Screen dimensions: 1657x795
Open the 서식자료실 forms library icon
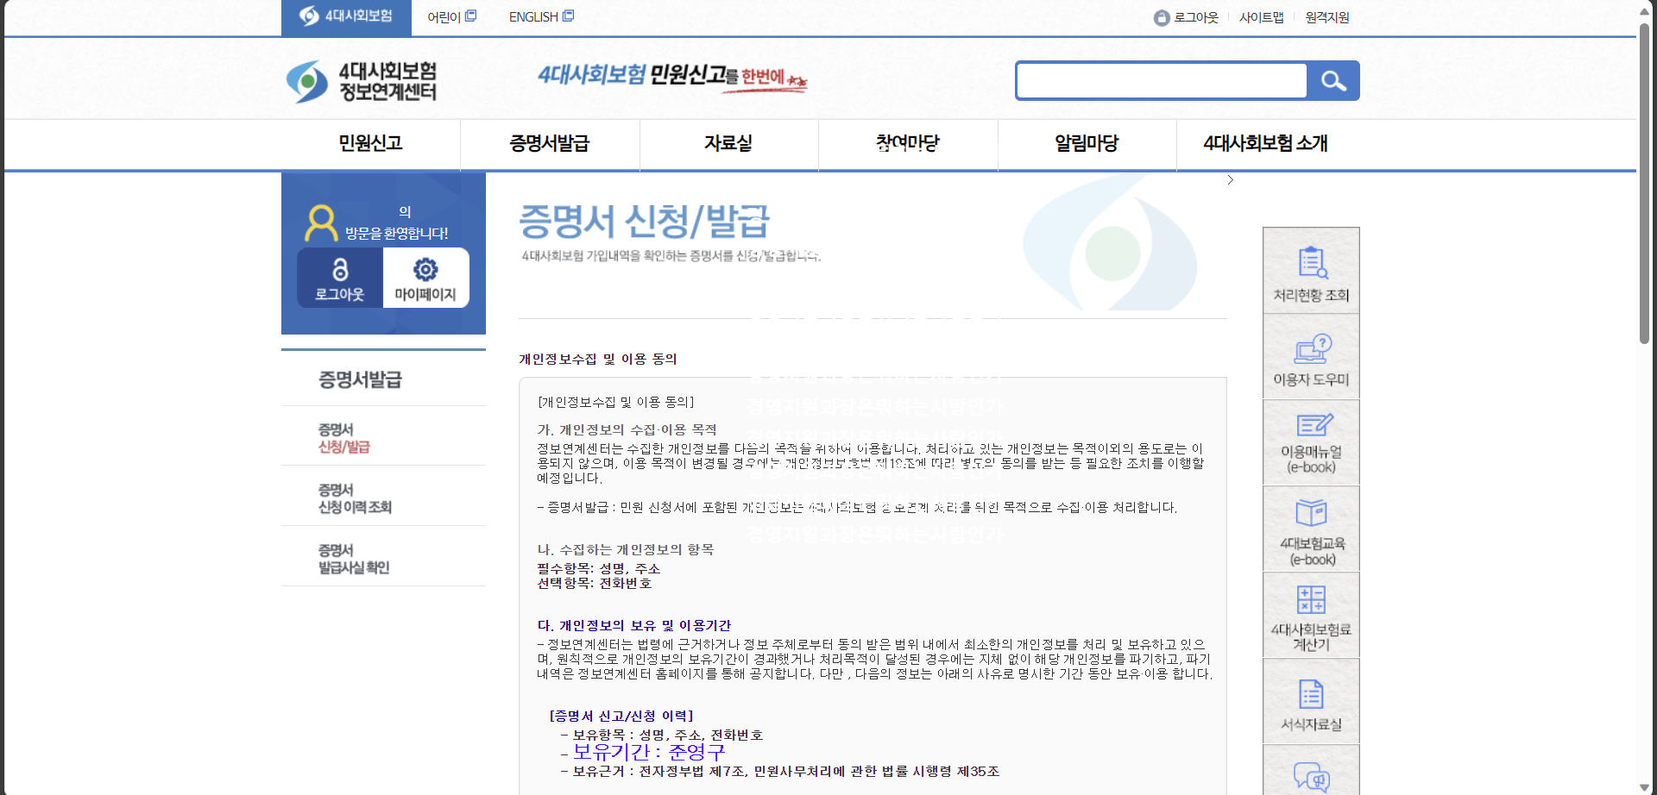pos(1310,698)
